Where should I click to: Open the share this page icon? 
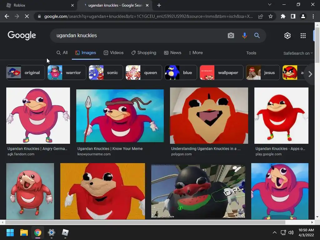(x=261, y=16)
